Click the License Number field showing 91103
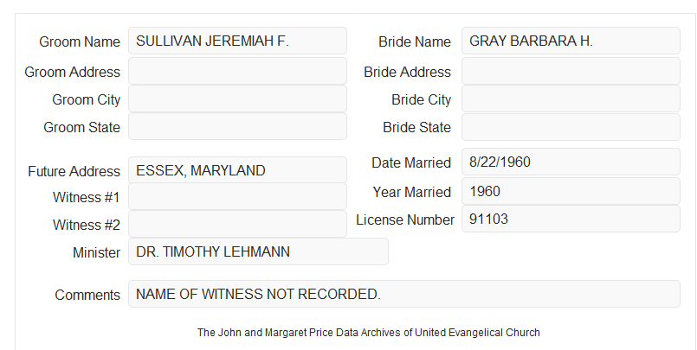This screenshot has height=350, width=697. (x=571, y=219)
